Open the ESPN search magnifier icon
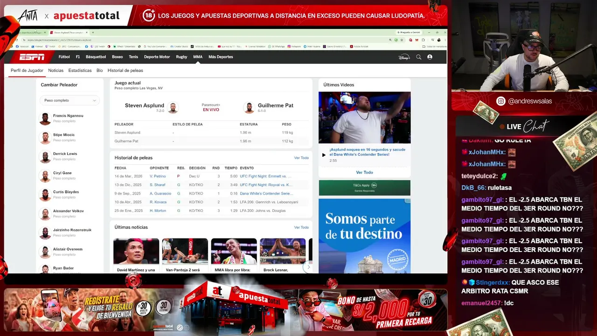The height and width of the screenshot is (336, 597). pos(418,57)
